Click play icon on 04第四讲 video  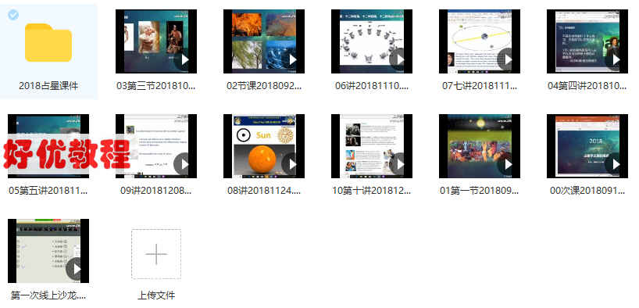coord(615,59)
